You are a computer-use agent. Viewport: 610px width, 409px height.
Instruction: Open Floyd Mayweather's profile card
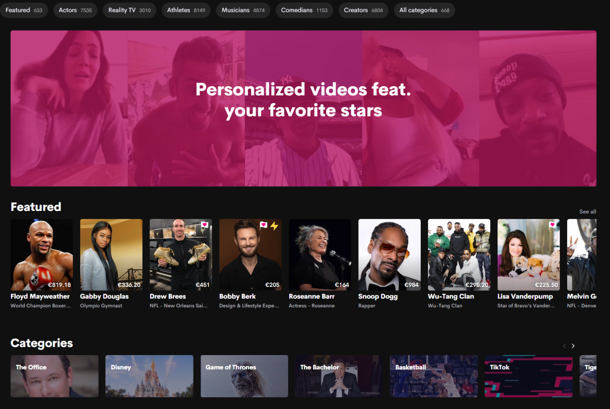(42, 255)
